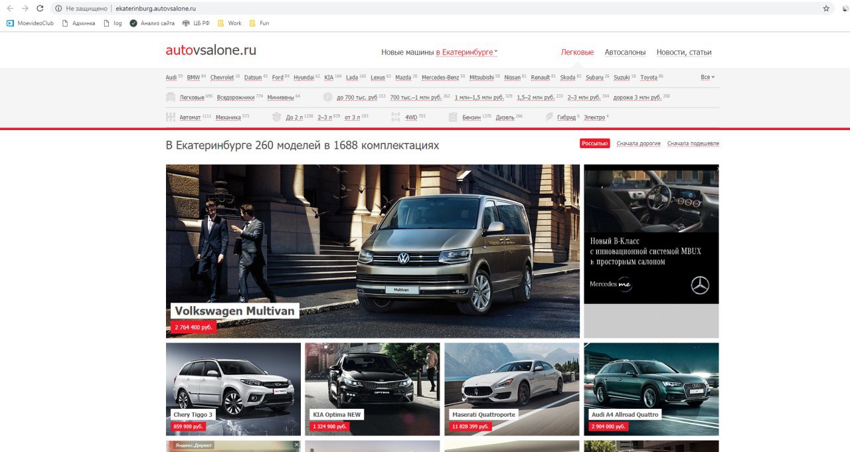Open the log bookmark
850x452 pixels.
pyautogui.click(x=112, y=23)
